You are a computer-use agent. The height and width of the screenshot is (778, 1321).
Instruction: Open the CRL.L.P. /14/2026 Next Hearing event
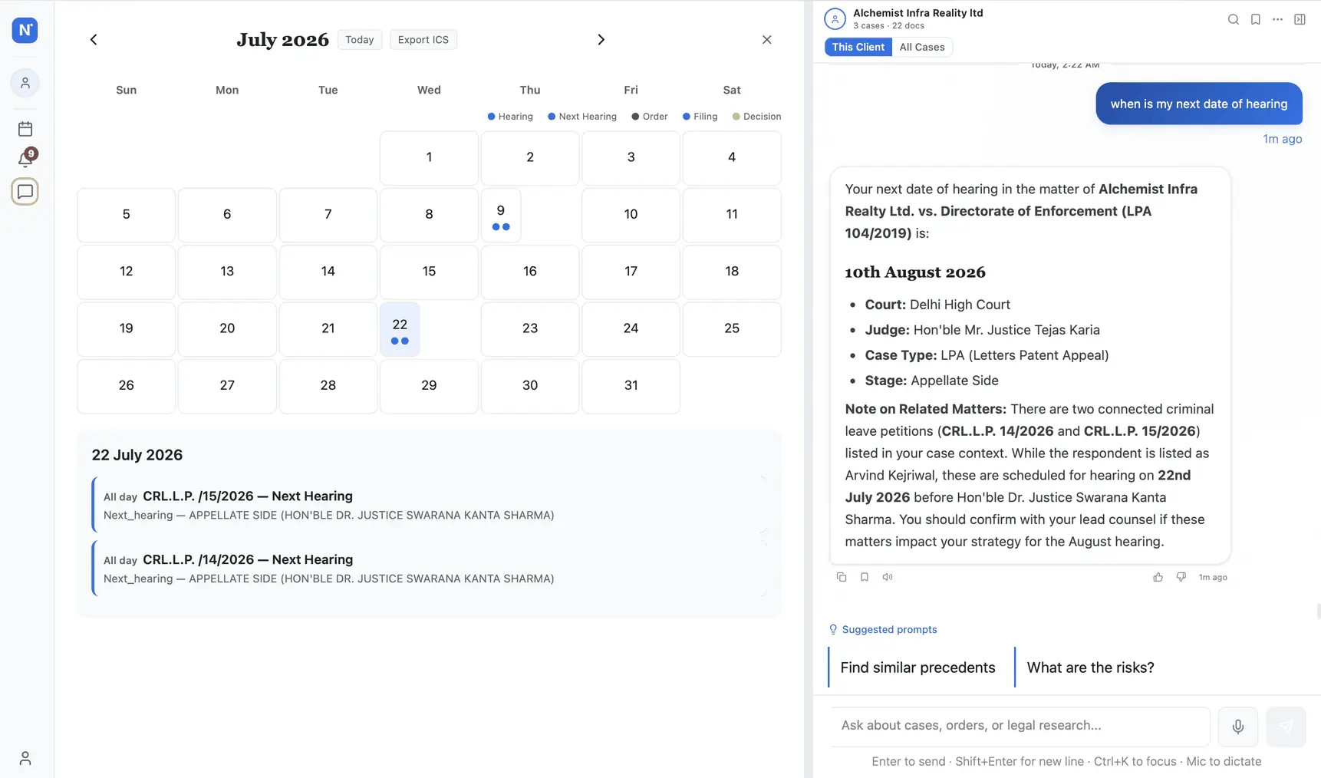(430, 569)
